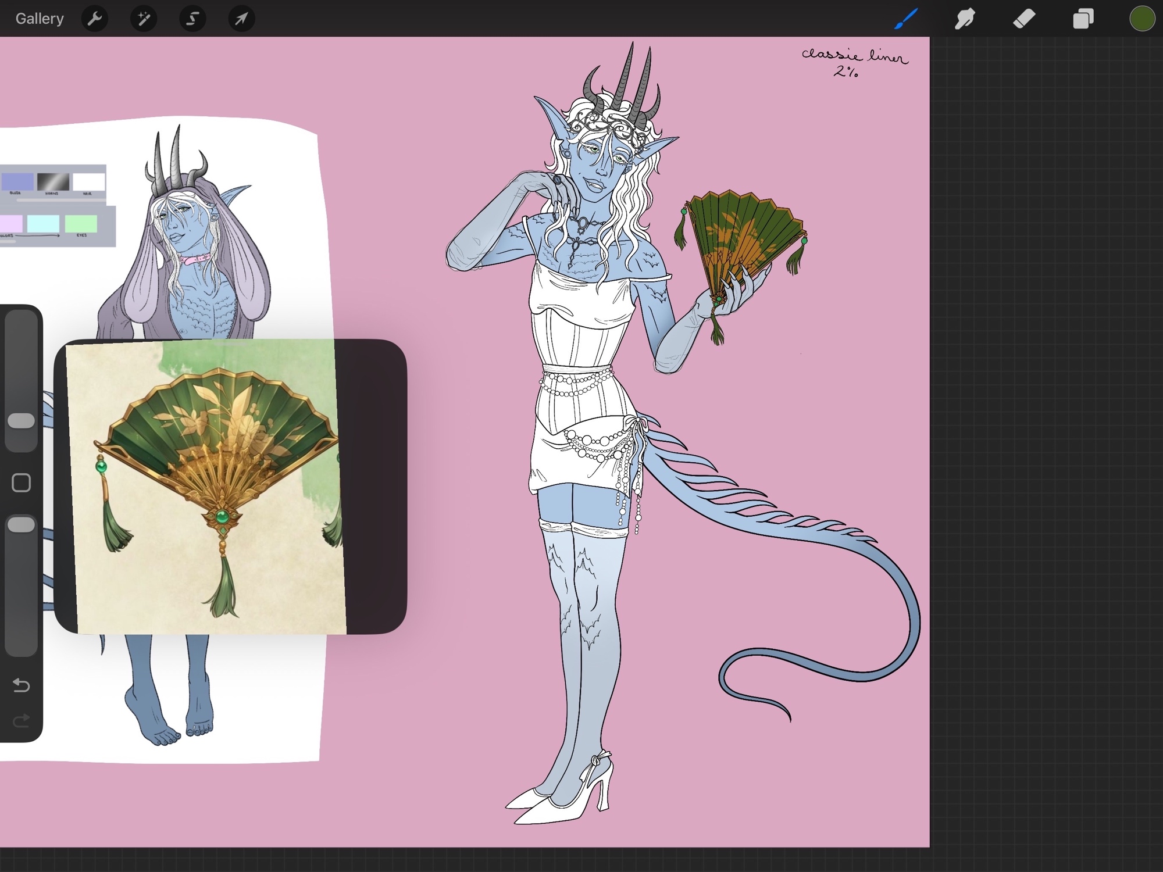Open the Gallery view
Screen dimensions: 1163x872
(x=40, y=19)
